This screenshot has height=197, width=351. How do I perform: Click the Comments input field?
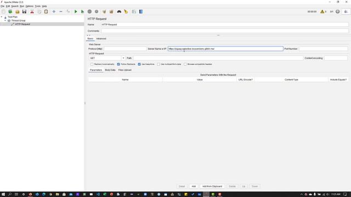[225, 31]
